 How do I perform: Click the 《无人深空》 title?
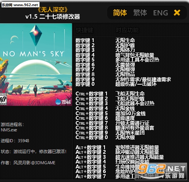pos(53,9)
